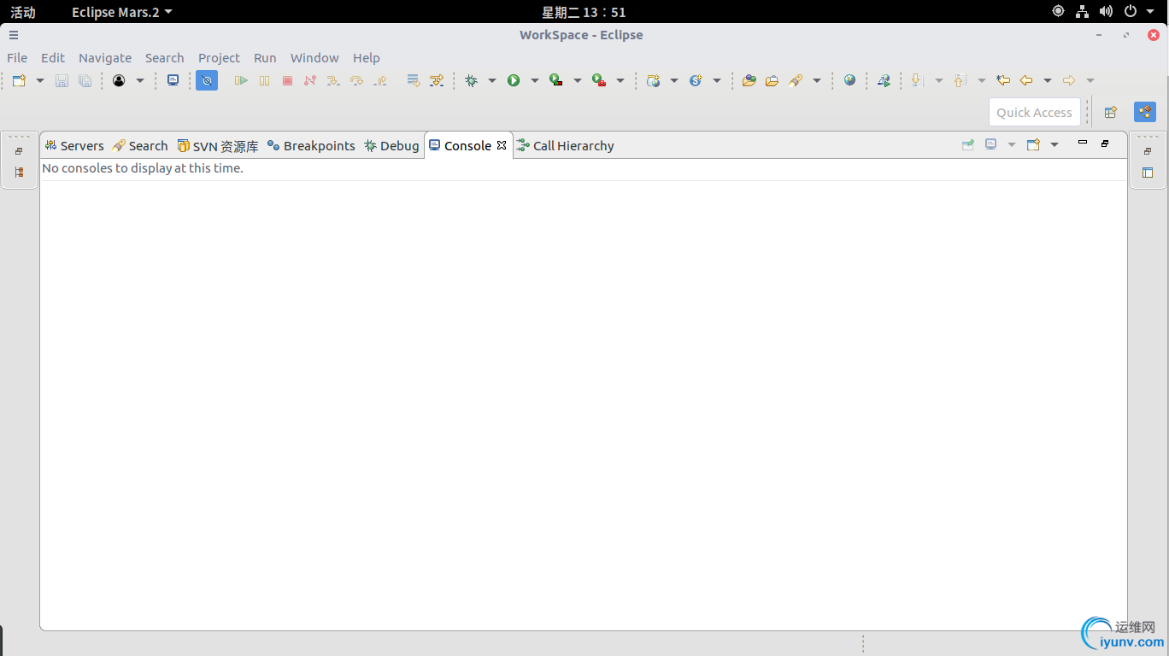Toggle Use Step Filters icon
Screen dimensions: 1169x656
(437, 80)
